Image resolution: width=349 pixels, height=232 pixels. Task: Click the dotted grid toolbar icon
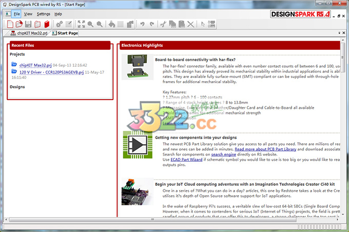coord(121,24)
